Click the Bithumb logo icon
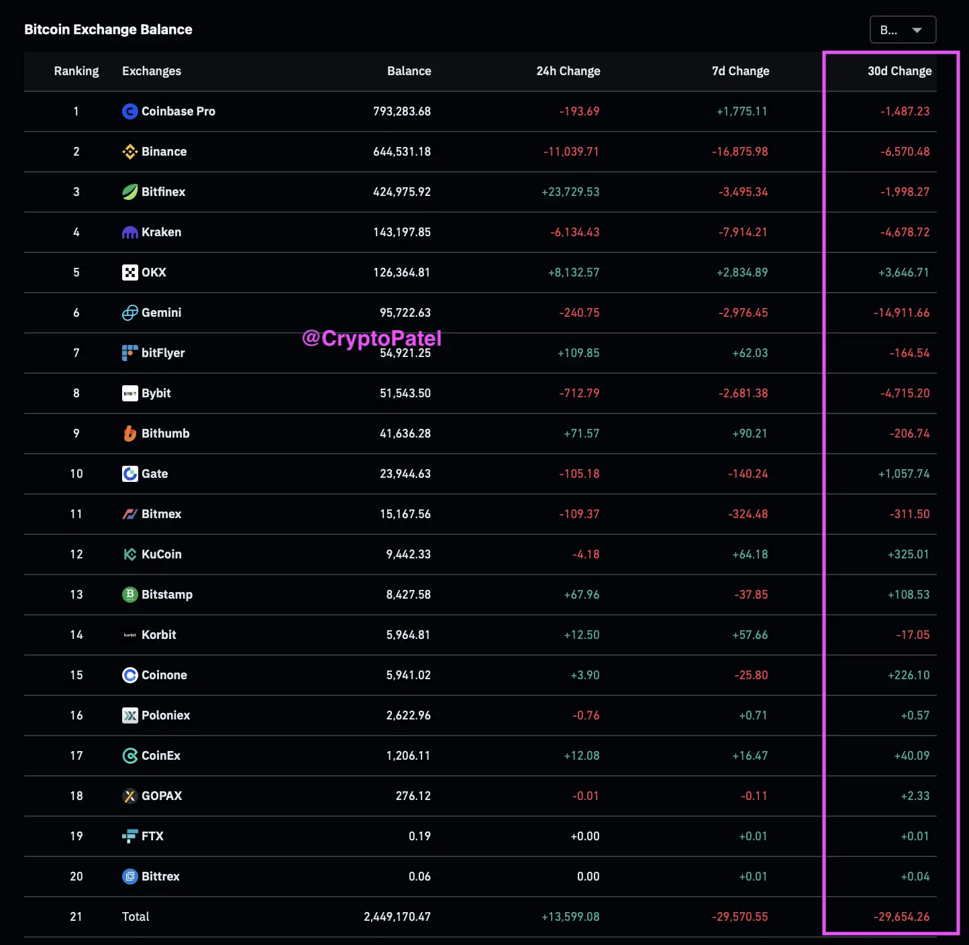Viewport: 969px width, 945px height. pos(130,434)
